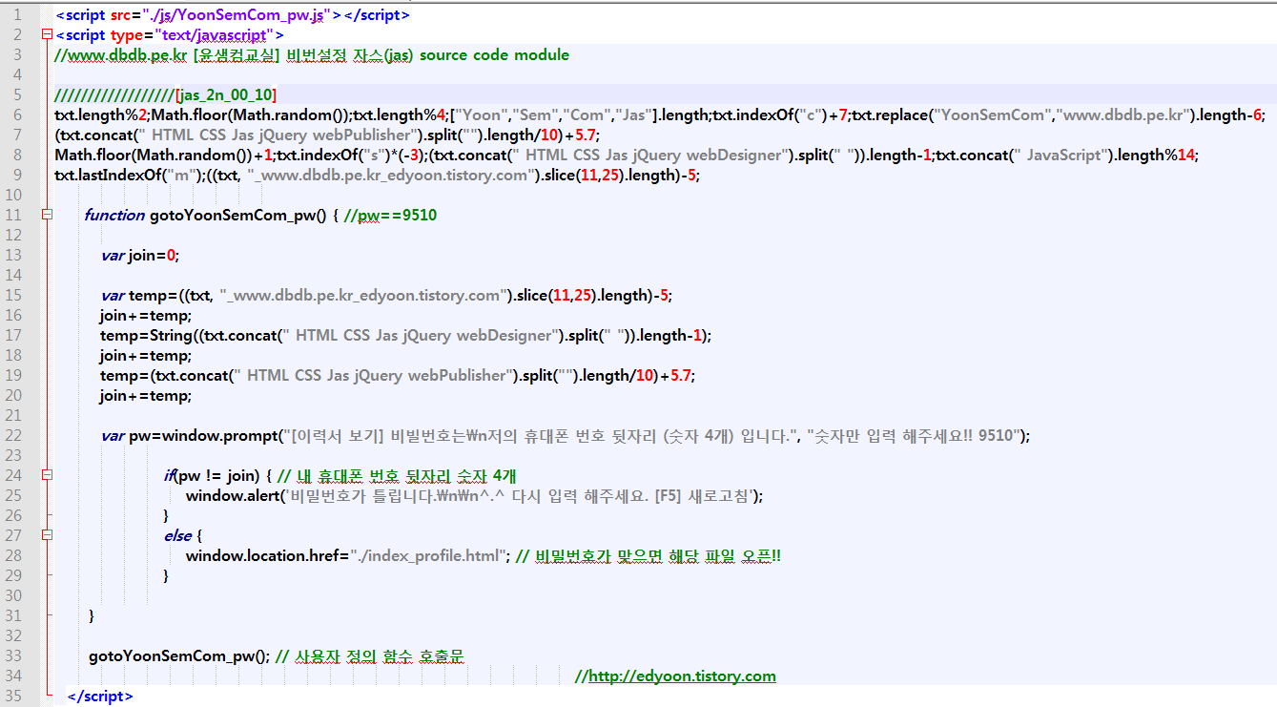
Task: Select line number 13 in the margin
Action: coord(13,256)
